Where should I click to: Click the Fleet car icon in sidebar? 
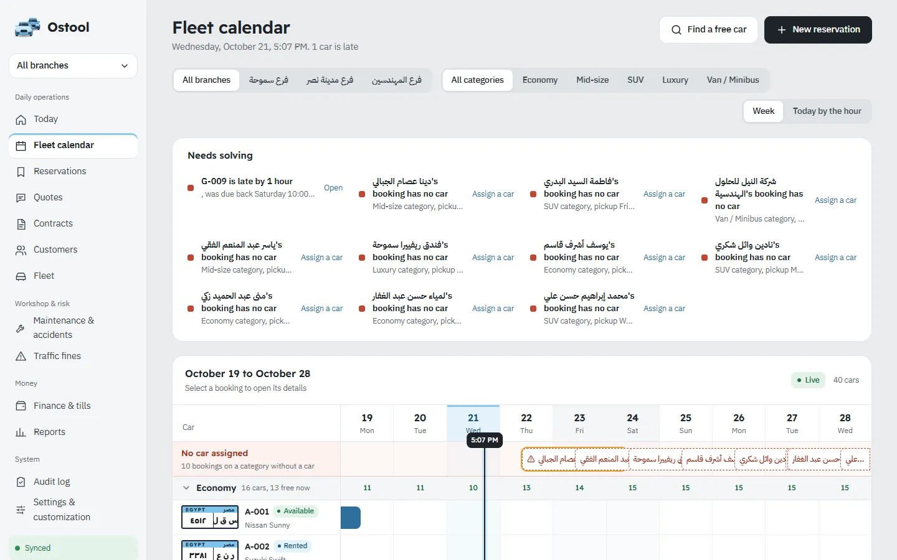[x=21, y=276]
